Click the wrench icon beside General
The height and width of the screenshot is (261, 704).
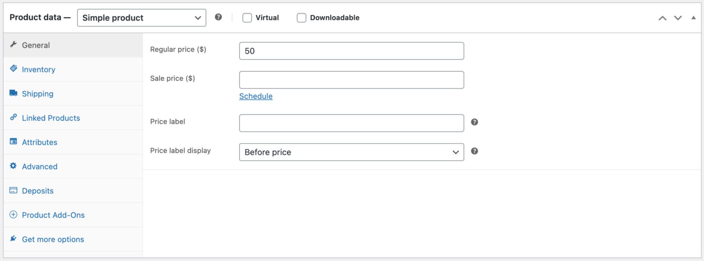pos(14,45)
